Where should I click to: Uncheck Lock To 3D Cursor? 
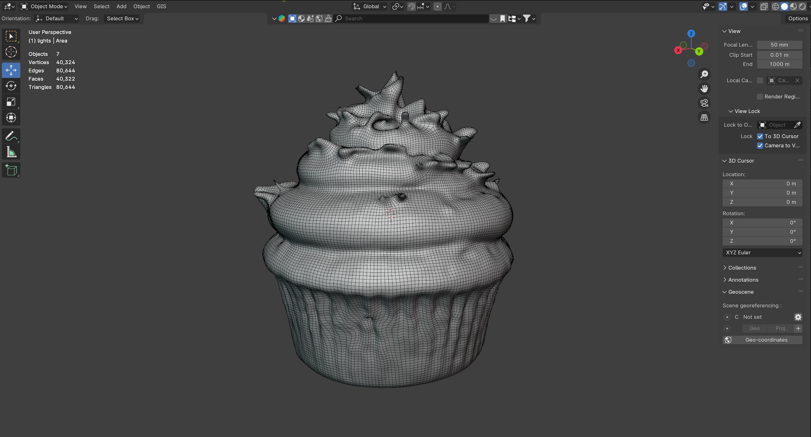click(x=760, y=136)
